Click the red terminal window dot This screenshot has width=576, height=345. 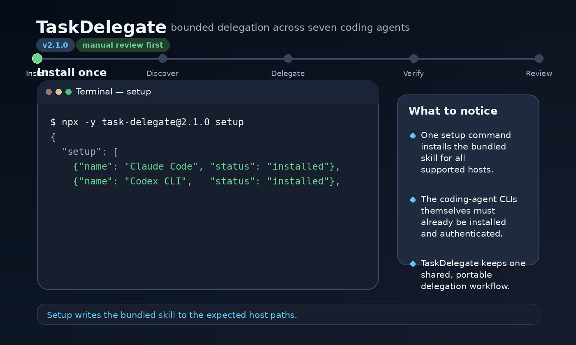tap(49, 92)
